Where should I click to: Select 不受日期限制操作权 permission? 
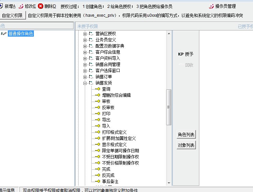pos(120,157)
